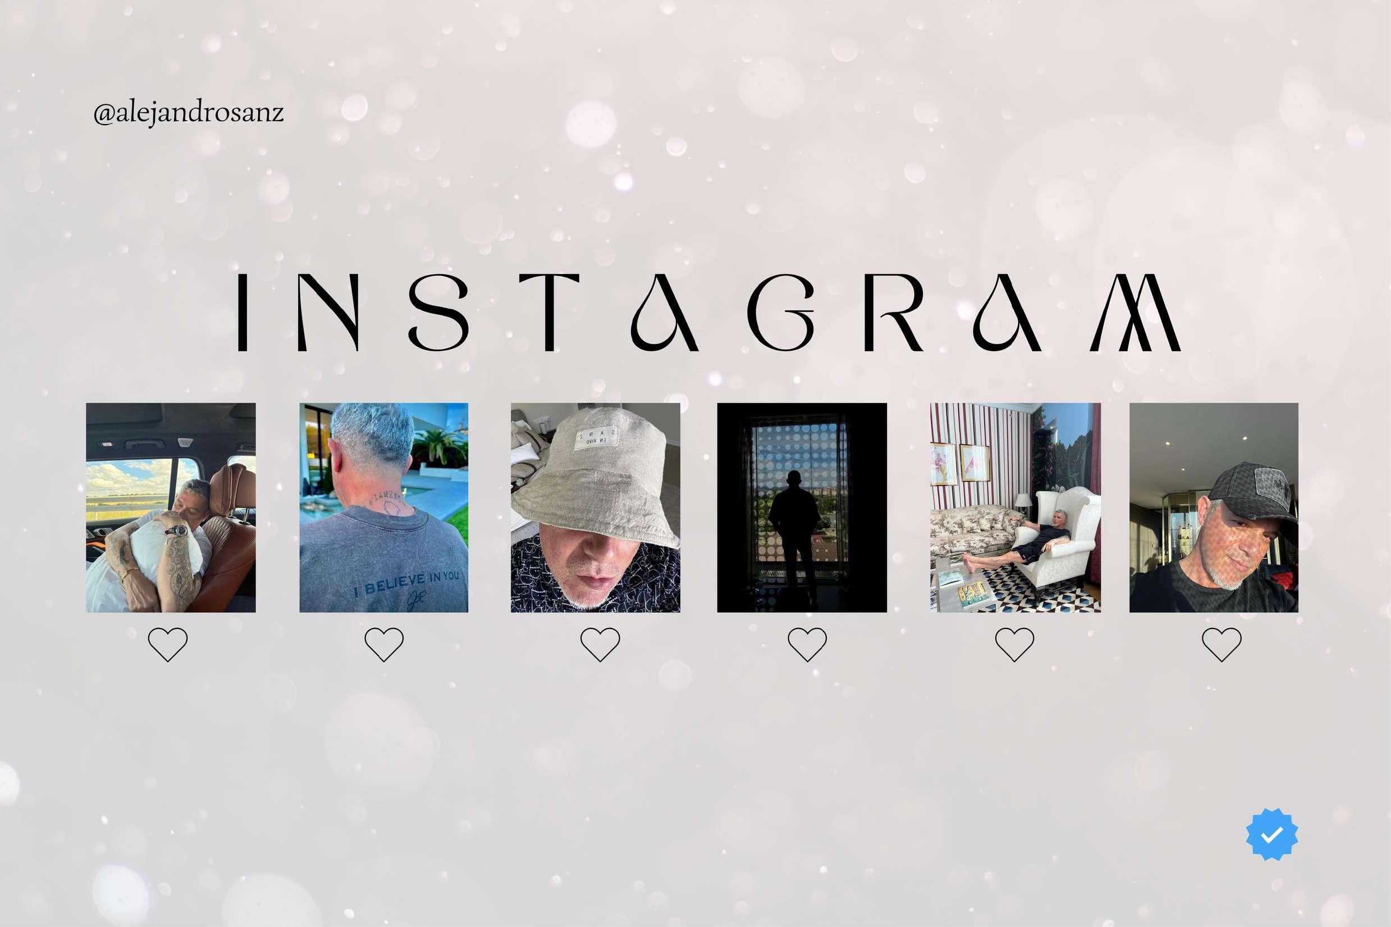This screenshot has width=1391, height=927.
Task: Click the INSTAGRAM title text
Action: 708,312
